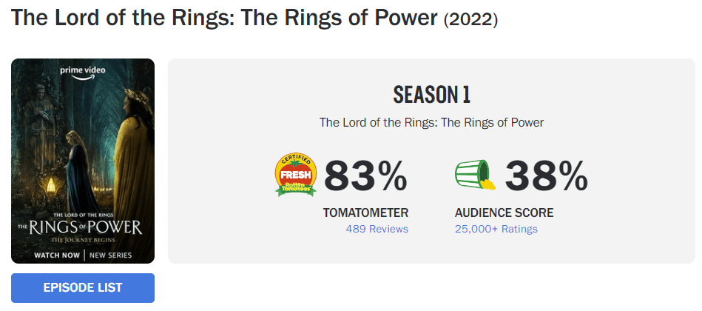The height and width of the screenshot is (311, 702).
Task: Click the 38% audience score number
Action: coord(547,176)
